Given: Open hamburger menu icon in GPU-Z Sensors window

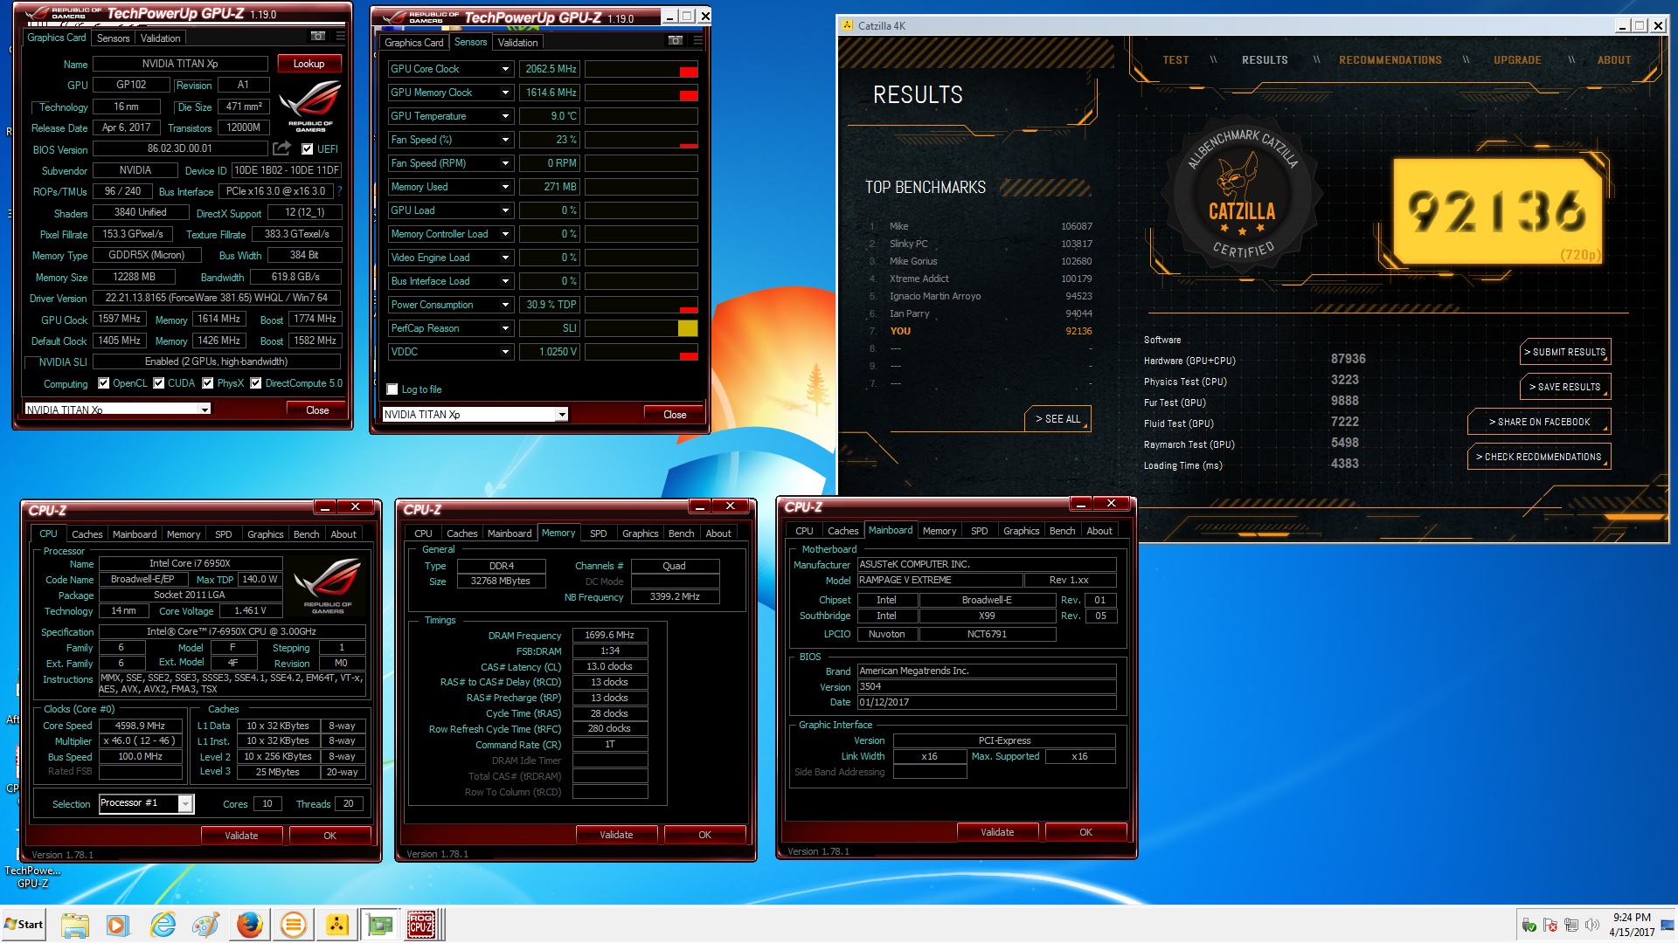Looking at the screenshot, I should point(697,41).
